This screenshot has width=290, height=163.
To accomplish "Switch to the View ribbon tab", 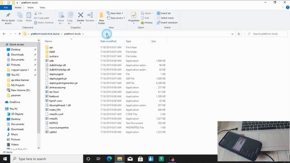I will [x=42, y=8].
